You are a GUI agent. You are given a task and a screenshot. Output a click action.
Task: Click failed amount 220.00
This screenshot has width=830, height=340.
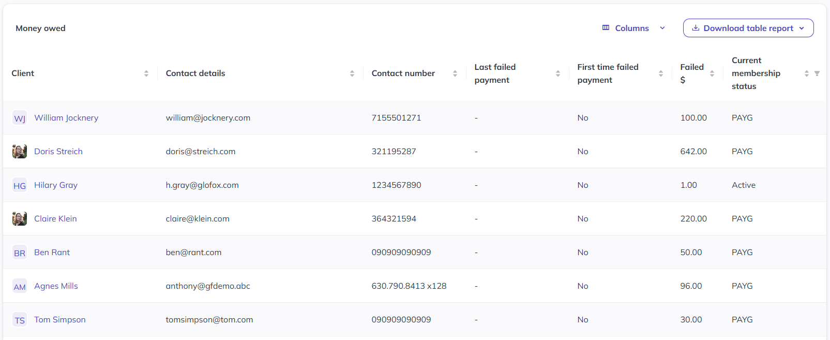[693, 219]
